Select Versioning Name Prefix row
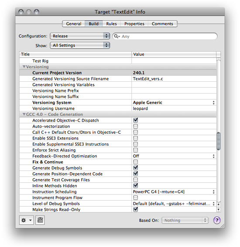This screenshot has width=240, height=247. 118,91
